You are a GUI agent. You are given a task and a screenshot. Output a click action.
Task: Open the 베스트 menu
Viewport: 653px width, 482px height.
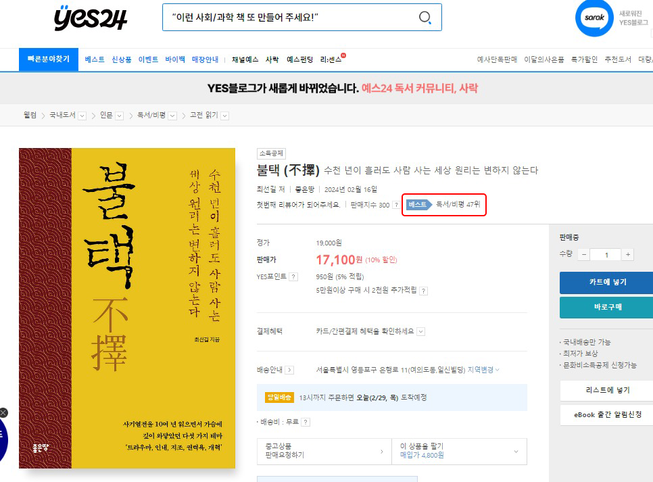click(95, 59)
